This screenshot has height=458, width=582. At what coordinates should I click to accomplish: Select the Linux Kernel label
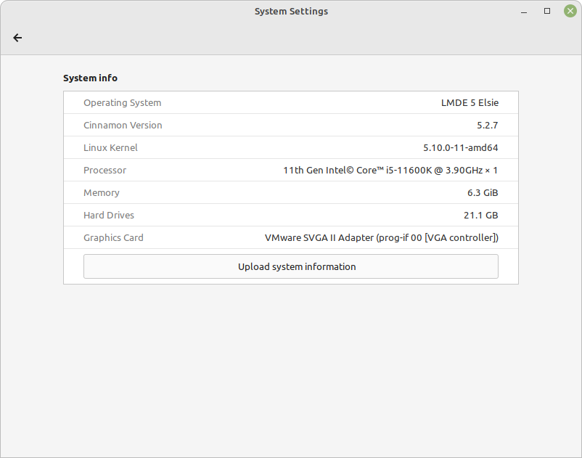110,148
